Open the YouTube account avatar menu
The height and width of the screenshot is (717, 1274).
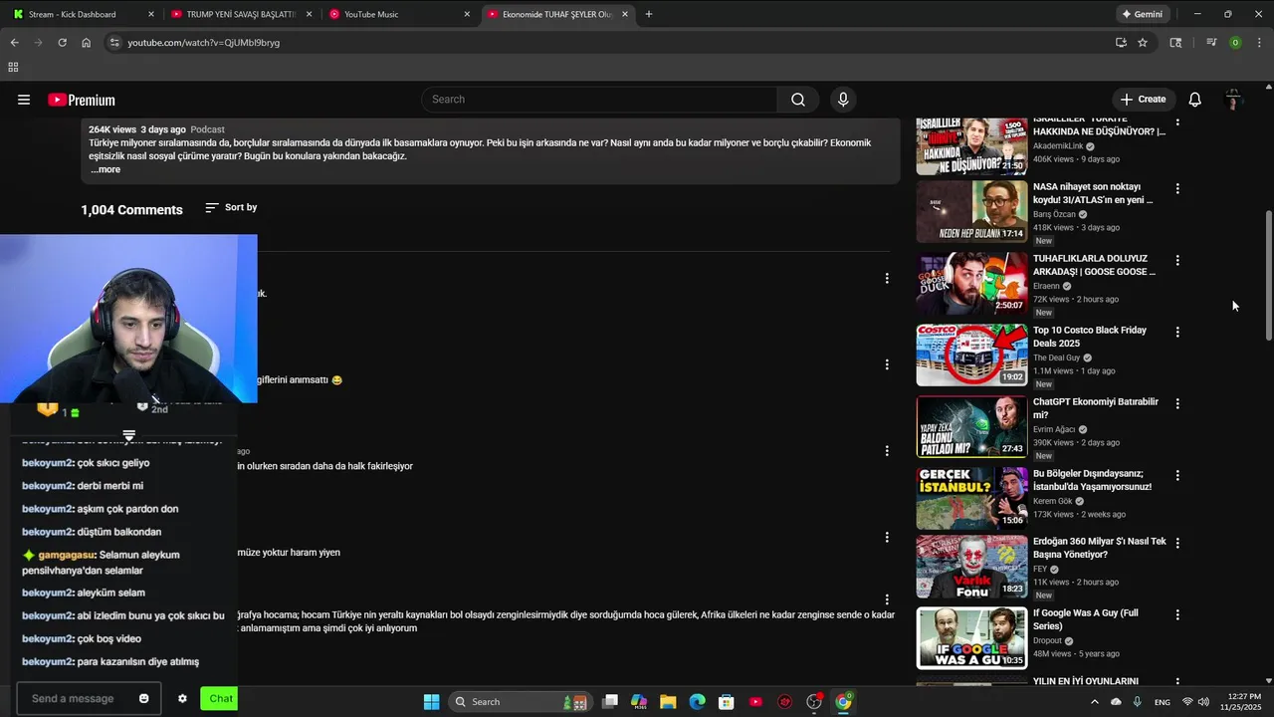click(x=1233, y=100)
